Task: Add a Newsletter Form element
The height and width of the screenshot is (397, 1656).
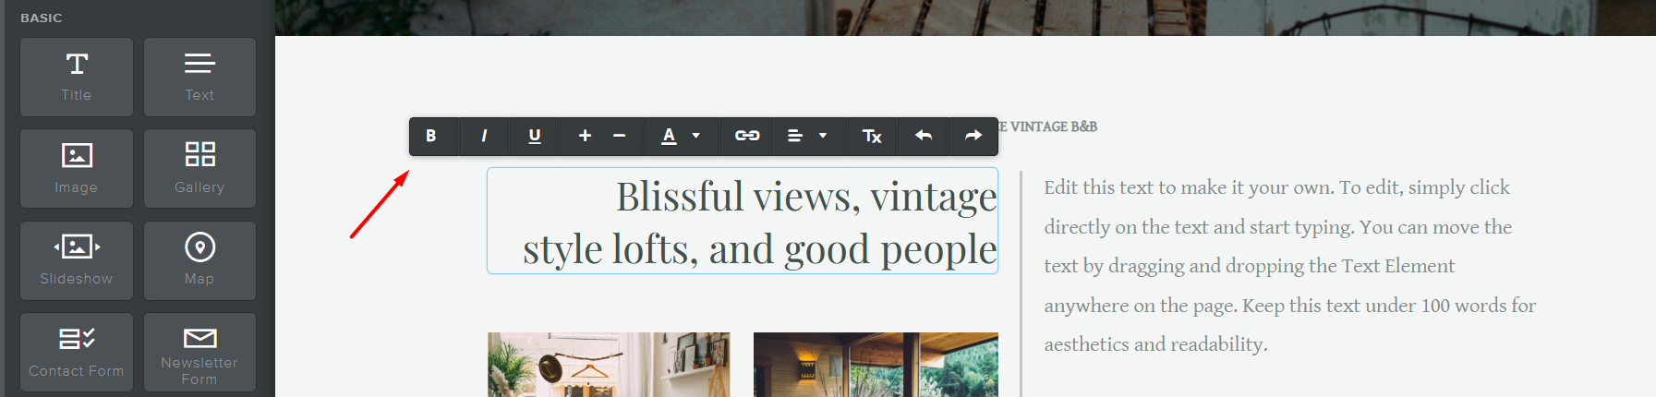Action: (199, 352)
